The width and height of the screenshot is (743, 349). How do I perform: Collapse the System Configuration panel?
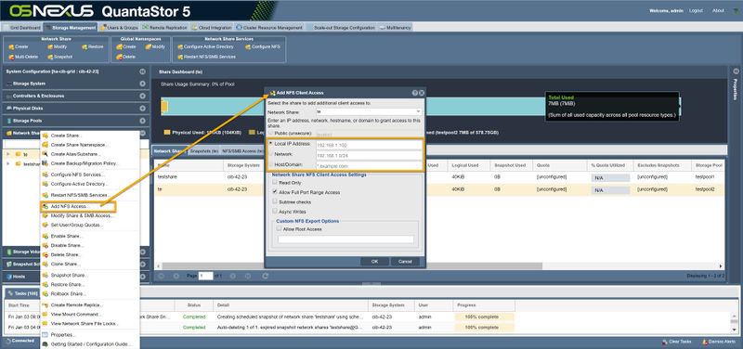click(142, 71)
